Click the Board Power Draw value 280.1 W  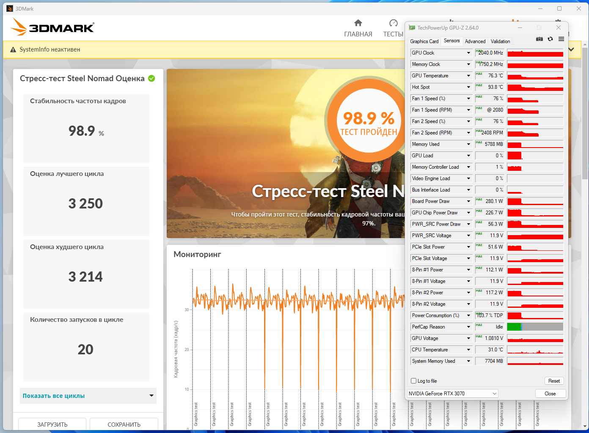point(490,201)
